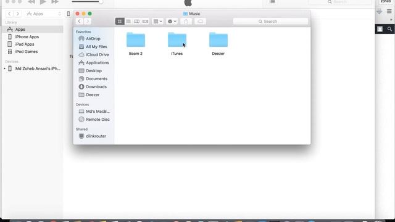The width and height of the screenshot is (395, 222).
Task: Expand the iPhone device disclosure triangle
Action: pos(4,68)
